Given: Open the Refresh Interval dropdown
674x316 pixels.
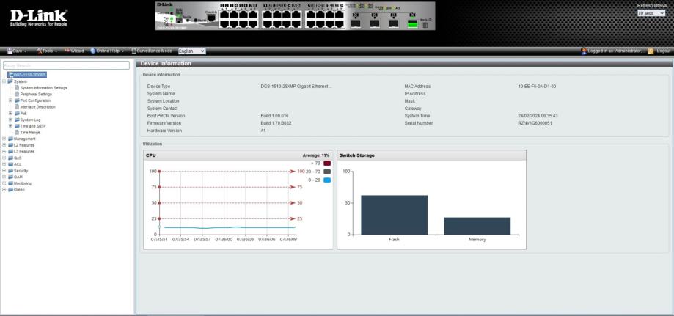Looking at the screenshot, I should pos(654,13).
